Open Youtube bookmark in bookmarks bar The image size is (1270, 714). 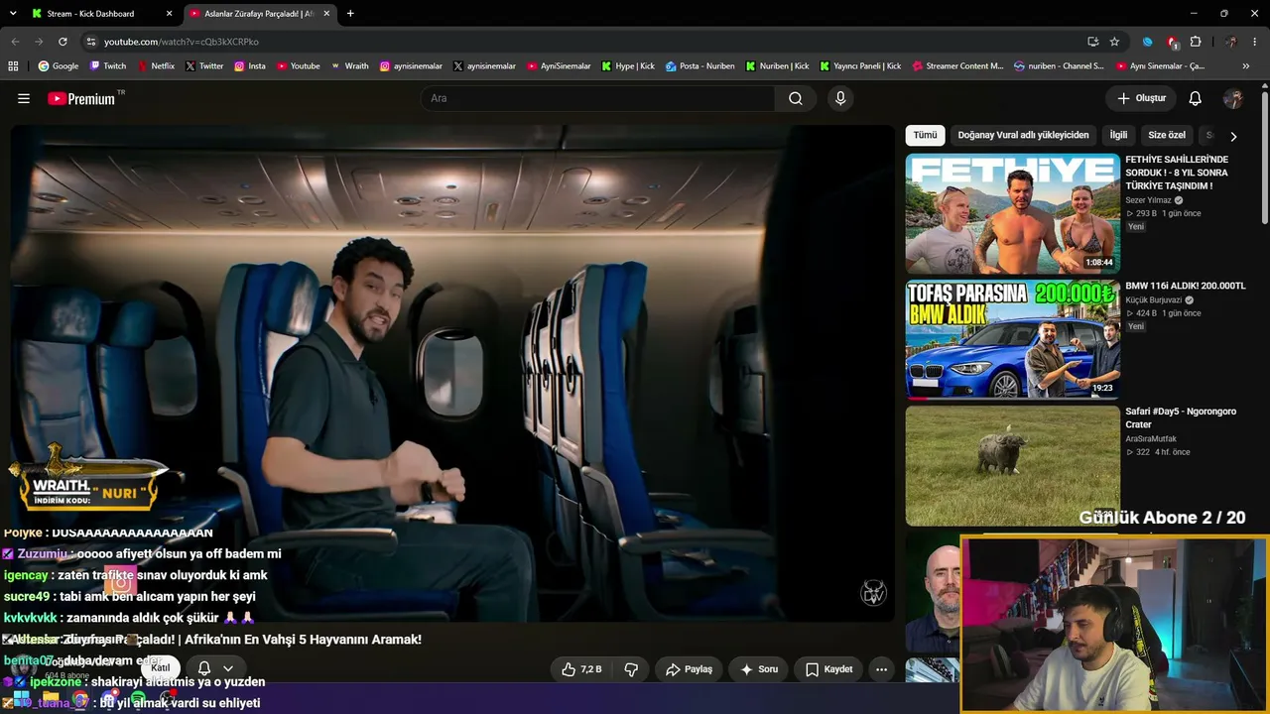299,66
